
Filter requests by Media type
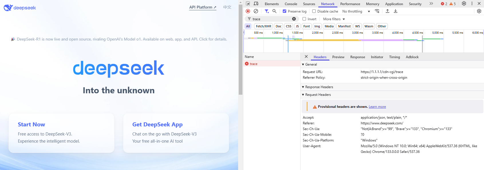point(329,26)
